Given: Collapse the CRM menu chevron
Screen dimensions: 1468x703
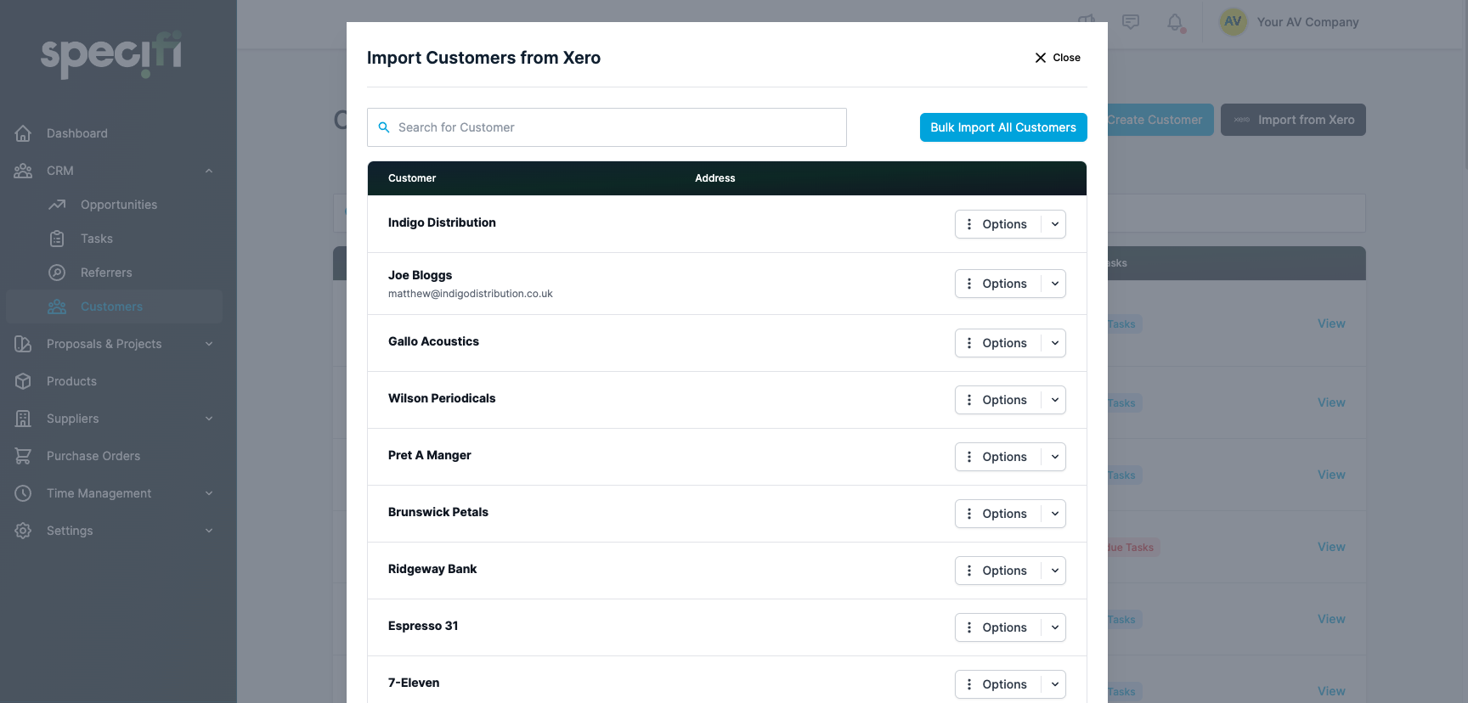Looking at the screenshot, I should point(209,171).
